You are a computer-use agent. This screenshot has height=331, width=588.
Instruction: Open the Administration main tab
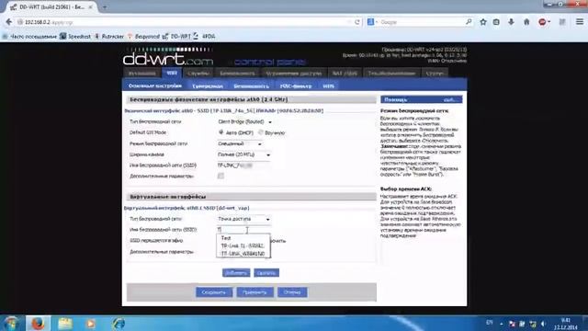(x=391, y=74)
